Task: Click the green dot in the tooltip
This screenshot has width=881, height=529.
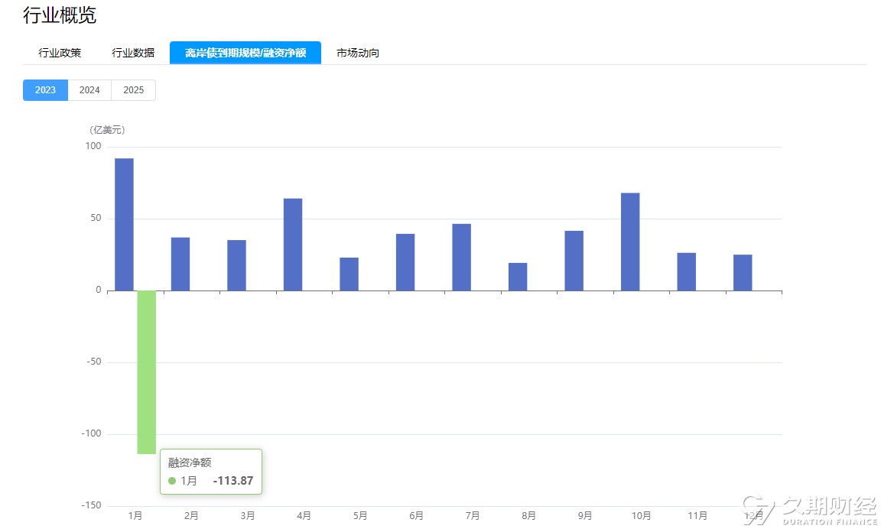Action: pyautogui.click(x=172, y=481)
